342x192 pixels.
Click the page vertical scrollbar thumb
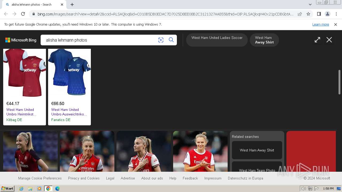[x=340, y=82]
